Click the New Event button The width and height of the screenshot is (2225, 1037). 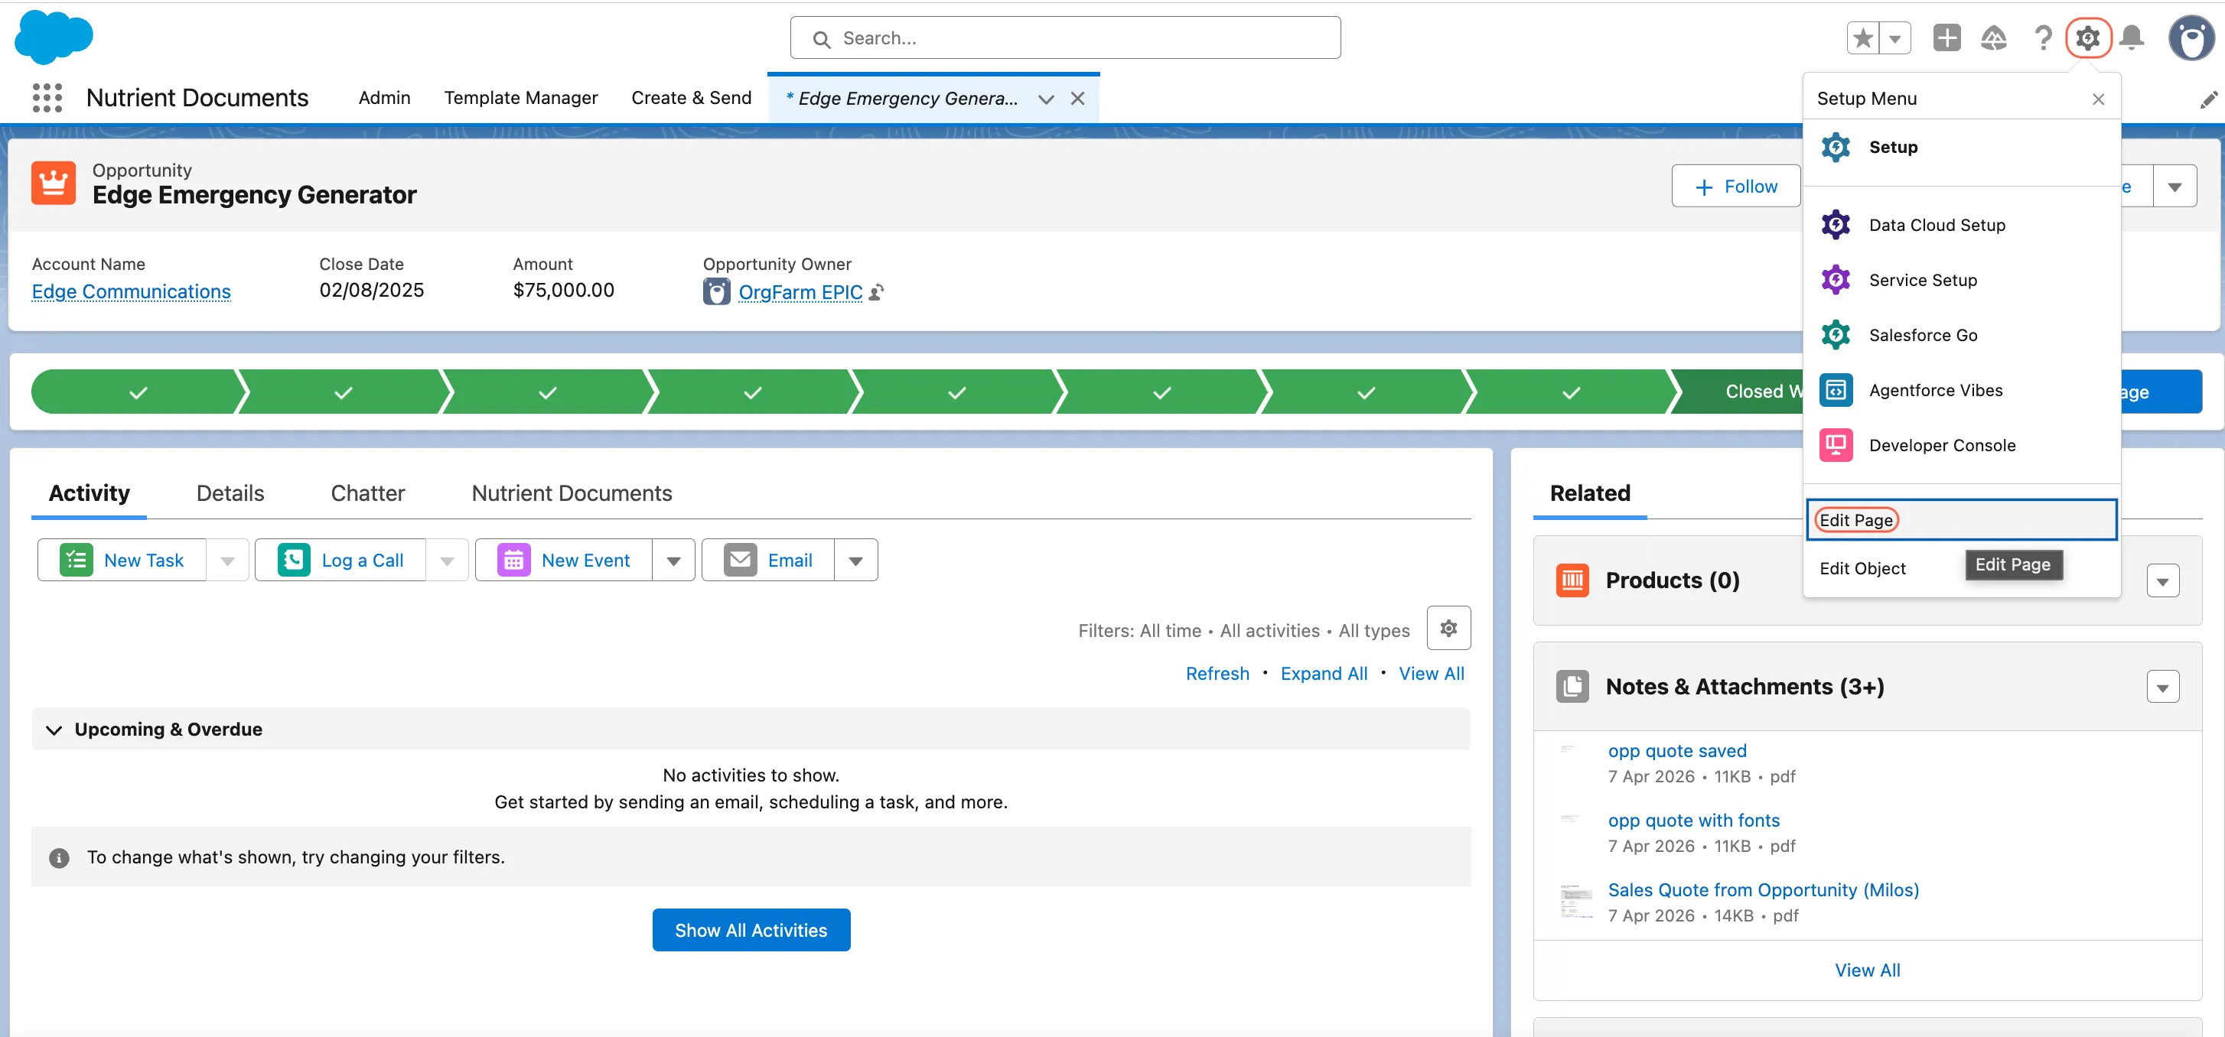(563, 561)
